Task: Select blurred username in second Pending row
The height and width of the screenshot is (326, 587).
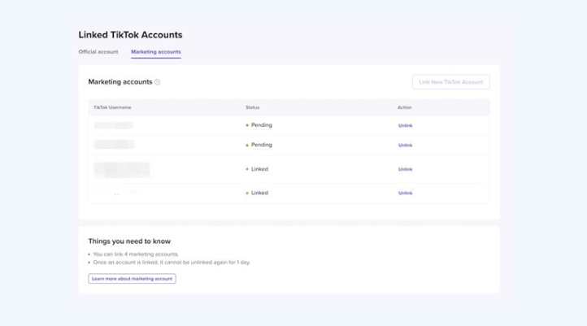Action: pyautogui.click(x=114, y=145)
